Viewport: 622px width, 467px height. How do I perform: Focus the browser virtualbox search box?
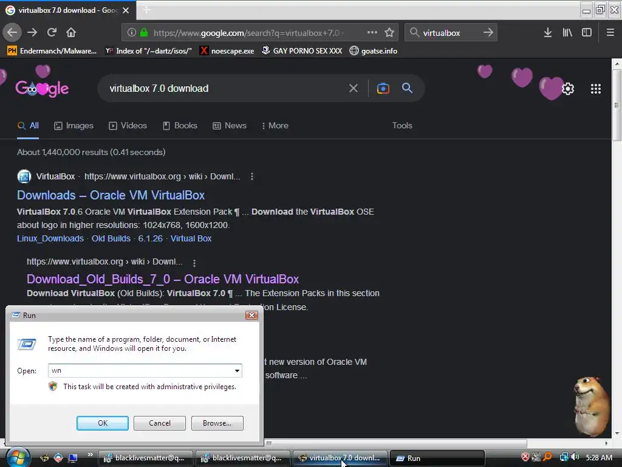pos(450,33)
